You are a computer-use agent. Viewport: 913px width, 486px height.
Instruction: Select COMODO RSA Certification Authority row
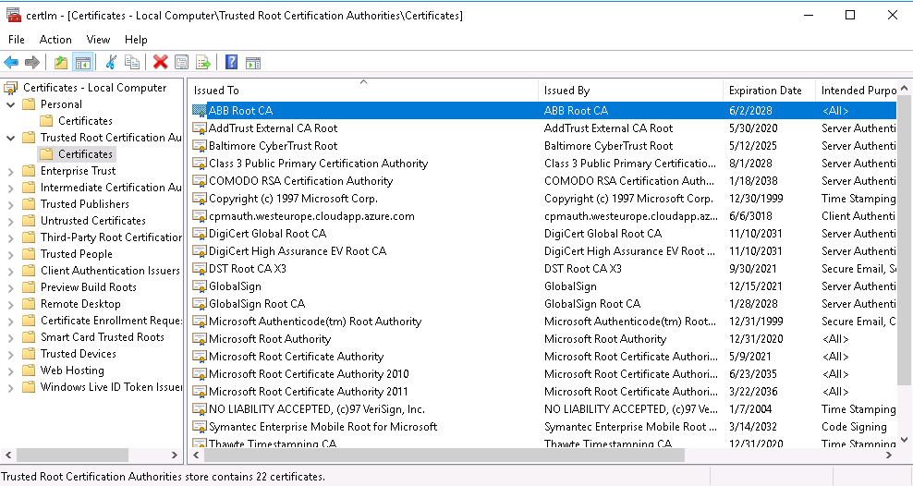click(x=544, y=181)
